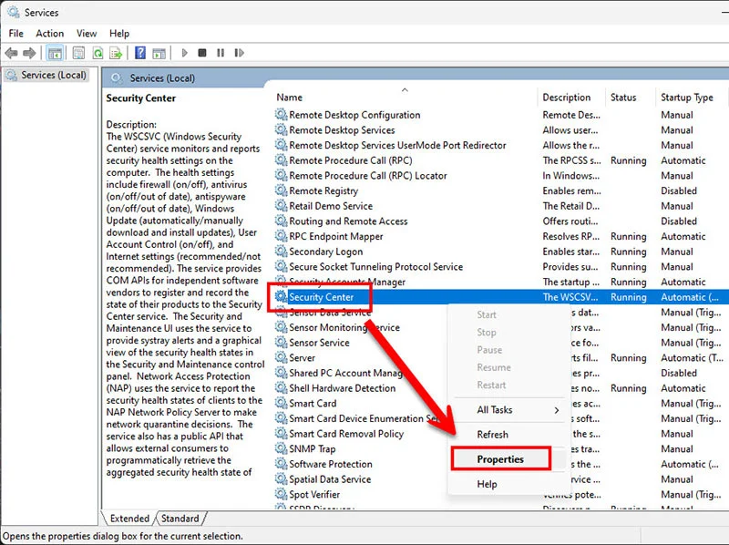Click gear icon of Software Protection
Image resolution: width=729 pixels, height=545 pixels.
281,464
